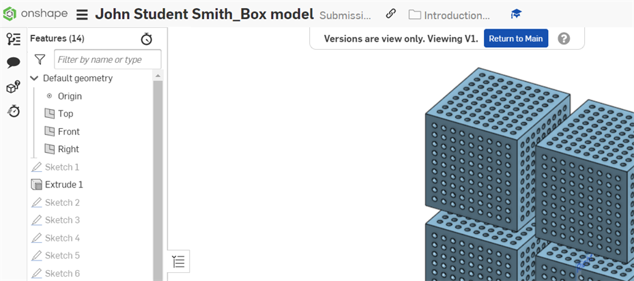Open the performance stopwatch sidebar icon
This screenshot has height=281, width=634.
click(x=14, y=110)
